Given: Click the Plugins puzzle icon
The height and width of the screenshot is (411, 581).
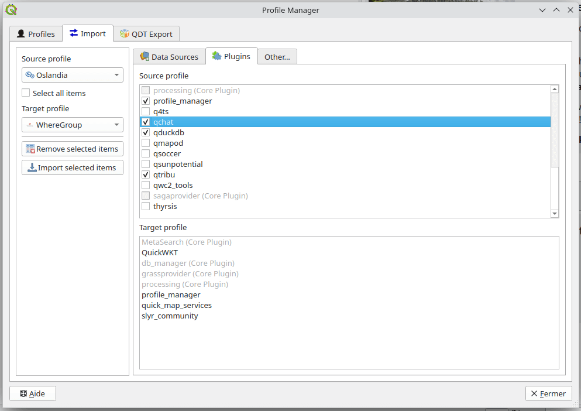Looking at the screenshot, I should click(216, 56).
